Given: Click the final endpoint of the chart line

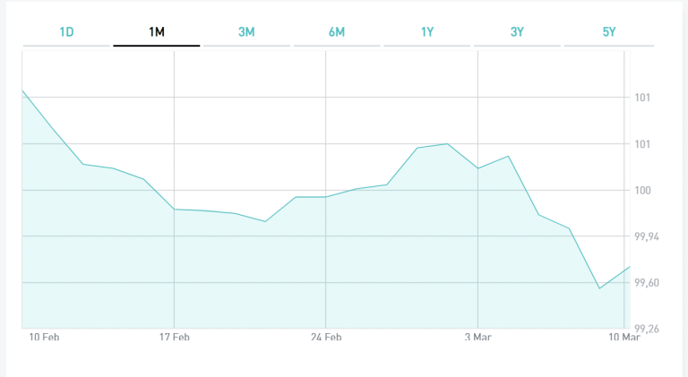Looking at the screenshot, I should pos(630,267).
